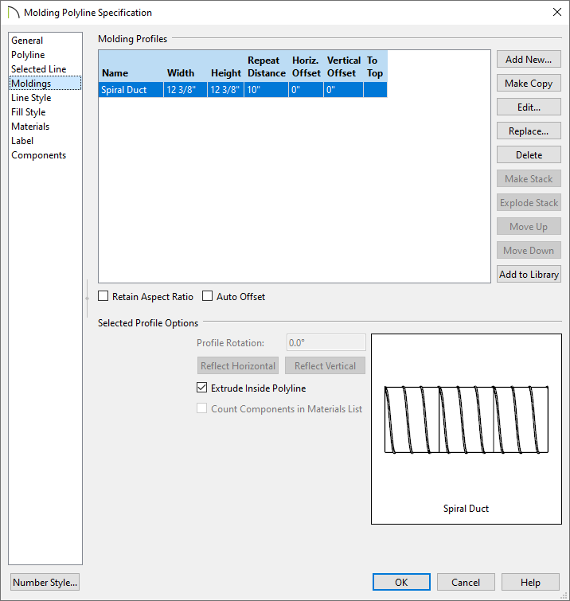Confirm with the OK button
The height and width of the screenshot is (601, 570).
tap(401, 582)
